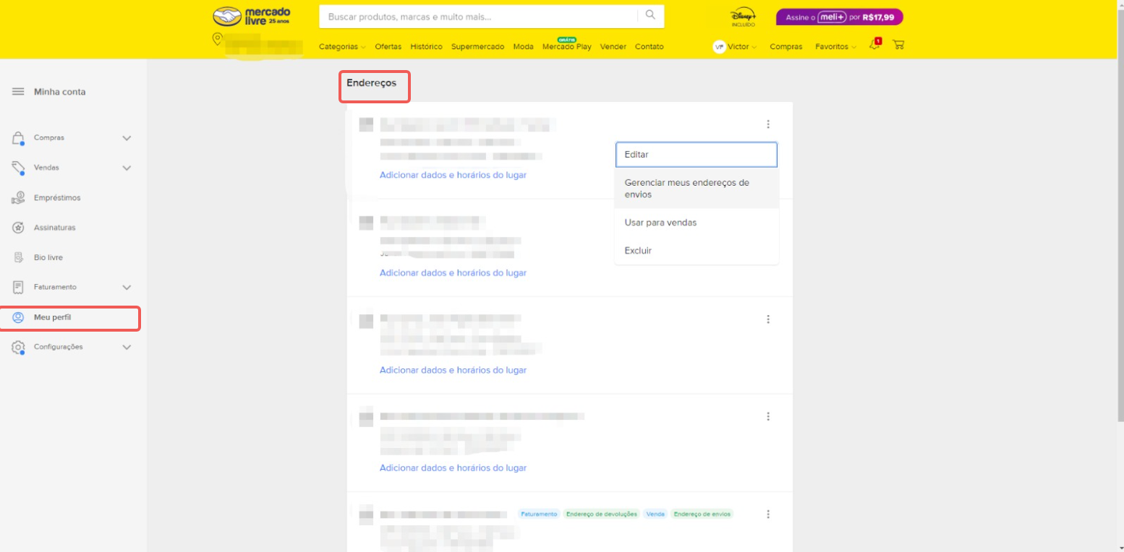The width and height of the screenshot is (1124, 552).
Task: Choose Usar para vendas option
Action: (x=697, y=223)
